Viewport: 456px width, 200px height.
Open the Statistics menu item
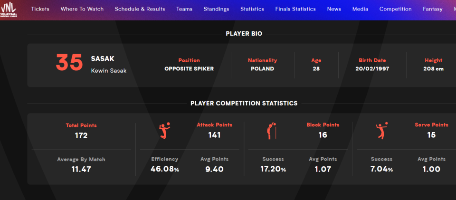252,9
